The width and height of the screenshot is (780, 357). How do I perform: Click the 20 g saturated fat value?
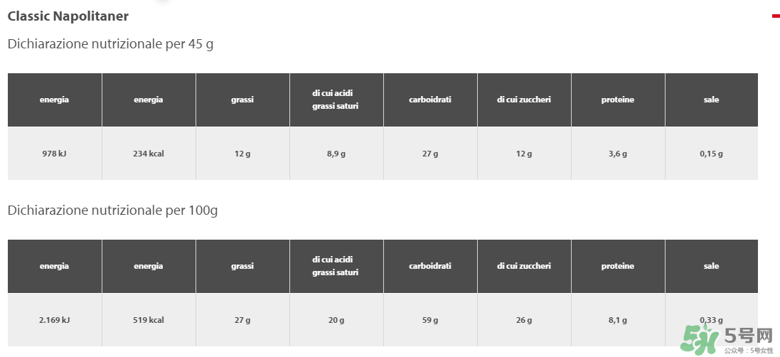336,320
